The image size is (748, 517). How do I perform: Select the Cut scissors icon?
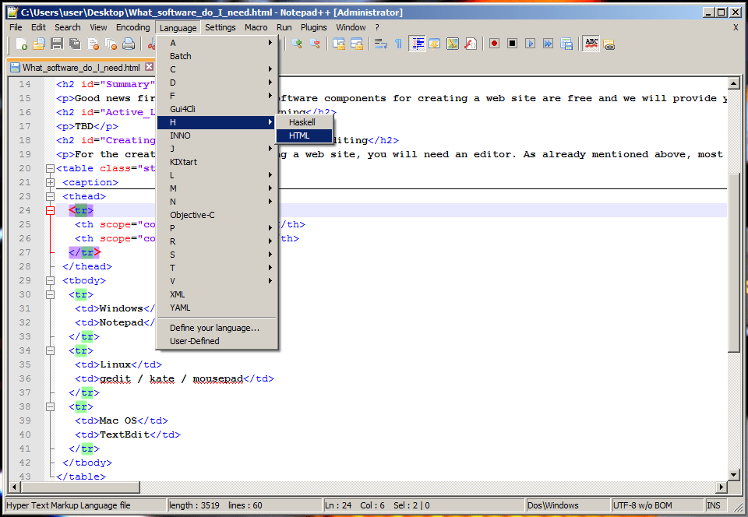click(153, 44)
